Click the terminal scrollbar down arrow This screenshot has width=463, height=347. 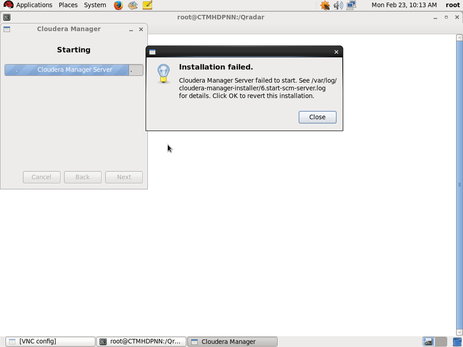click(x=459, y=332)
